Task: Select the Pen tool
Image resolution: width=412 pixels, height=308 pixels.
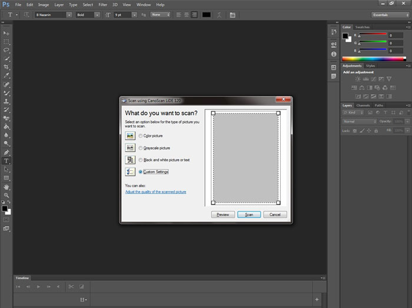Action: (x=6, y=153)
